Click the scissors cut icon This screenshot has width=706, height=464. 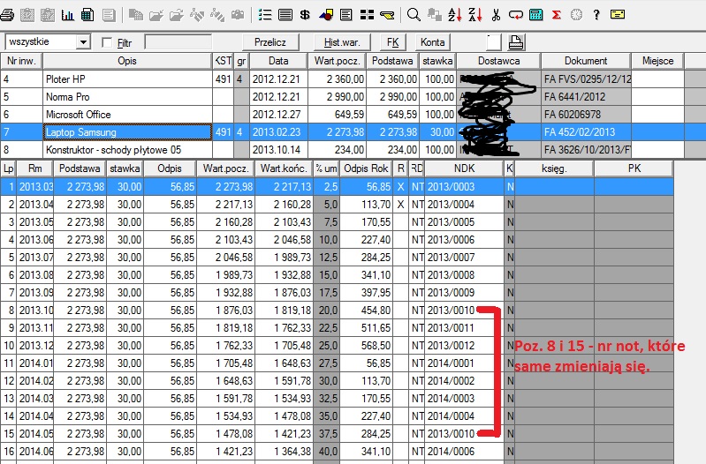pyautogui.click(x=496, y=15)
